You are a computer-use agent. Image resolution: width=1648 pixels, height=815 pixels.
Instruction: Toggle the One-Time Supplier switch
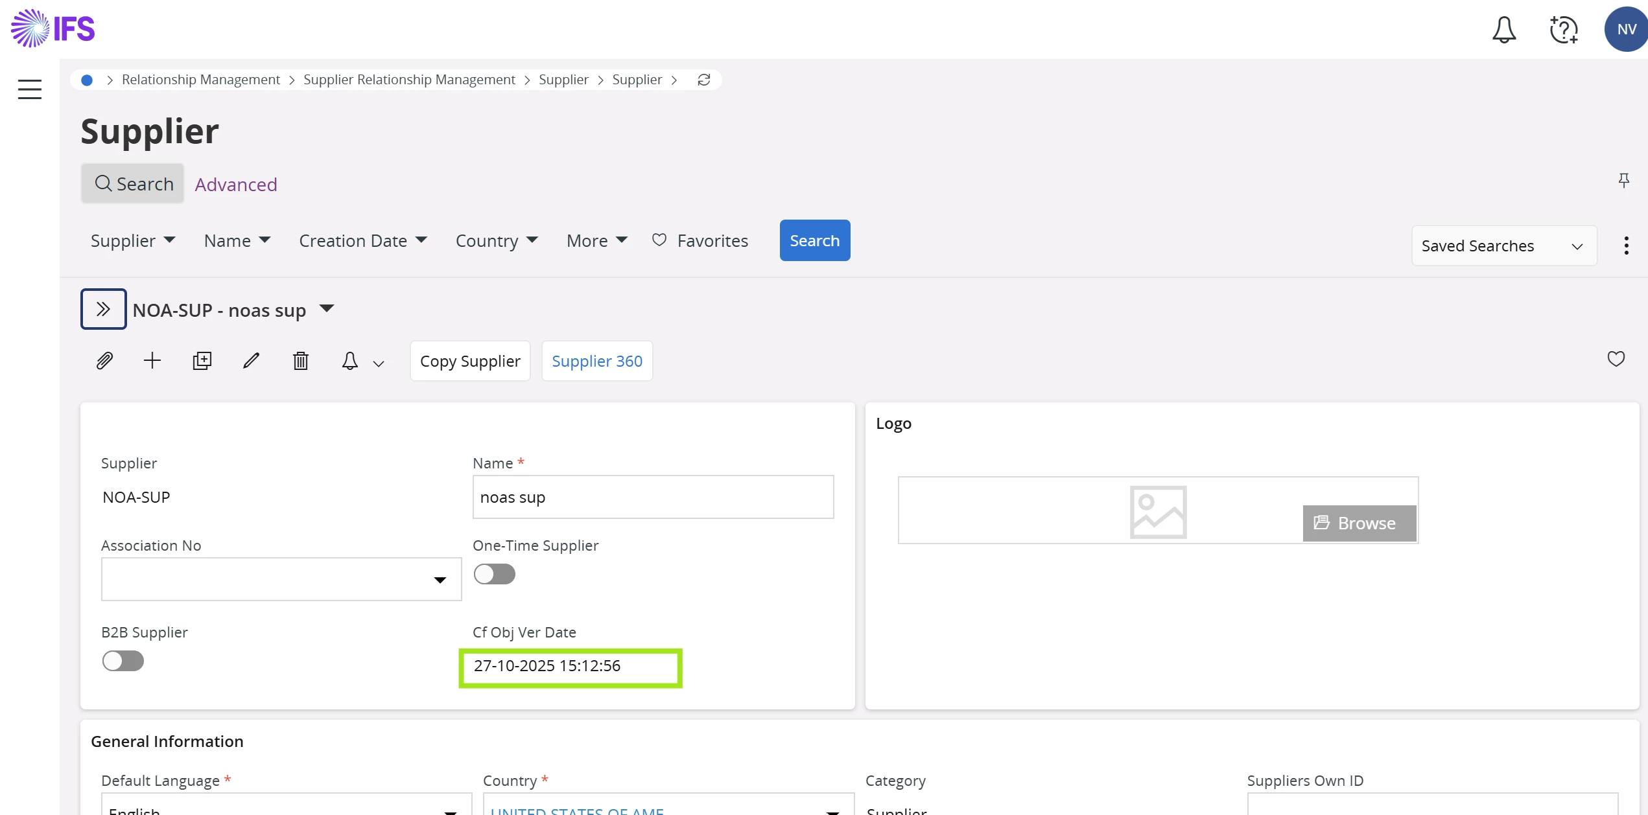[494, 574]
